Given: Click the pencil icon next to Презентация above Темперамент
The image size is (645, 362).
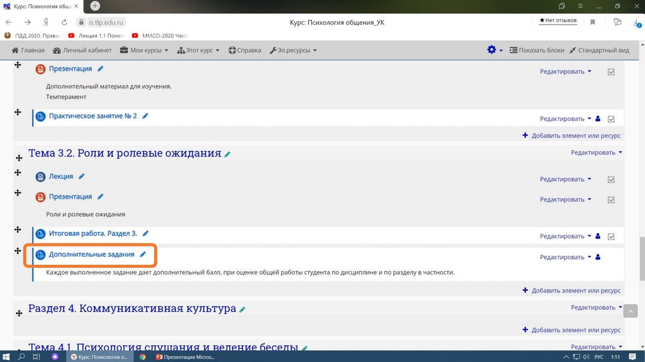Looking at the screenshot, I should tap(100, 69).
